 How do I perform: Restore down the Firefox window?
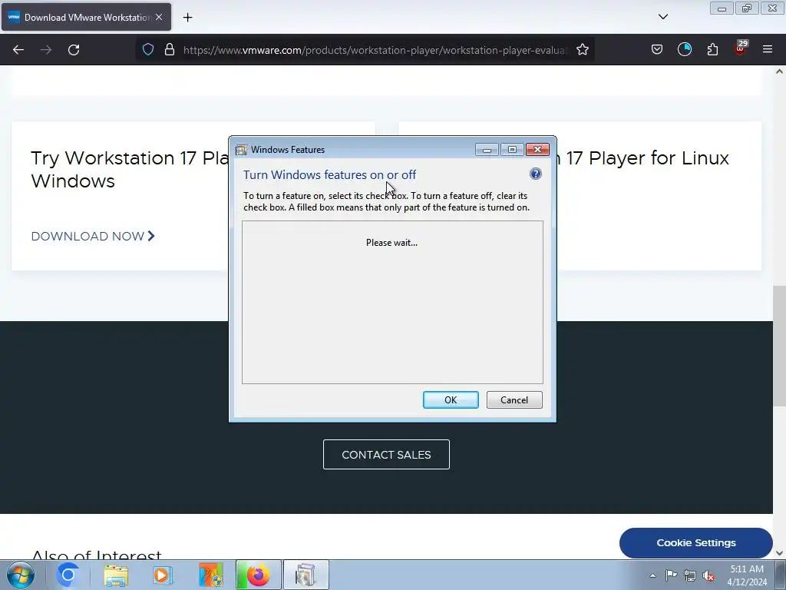click(747, 8)
